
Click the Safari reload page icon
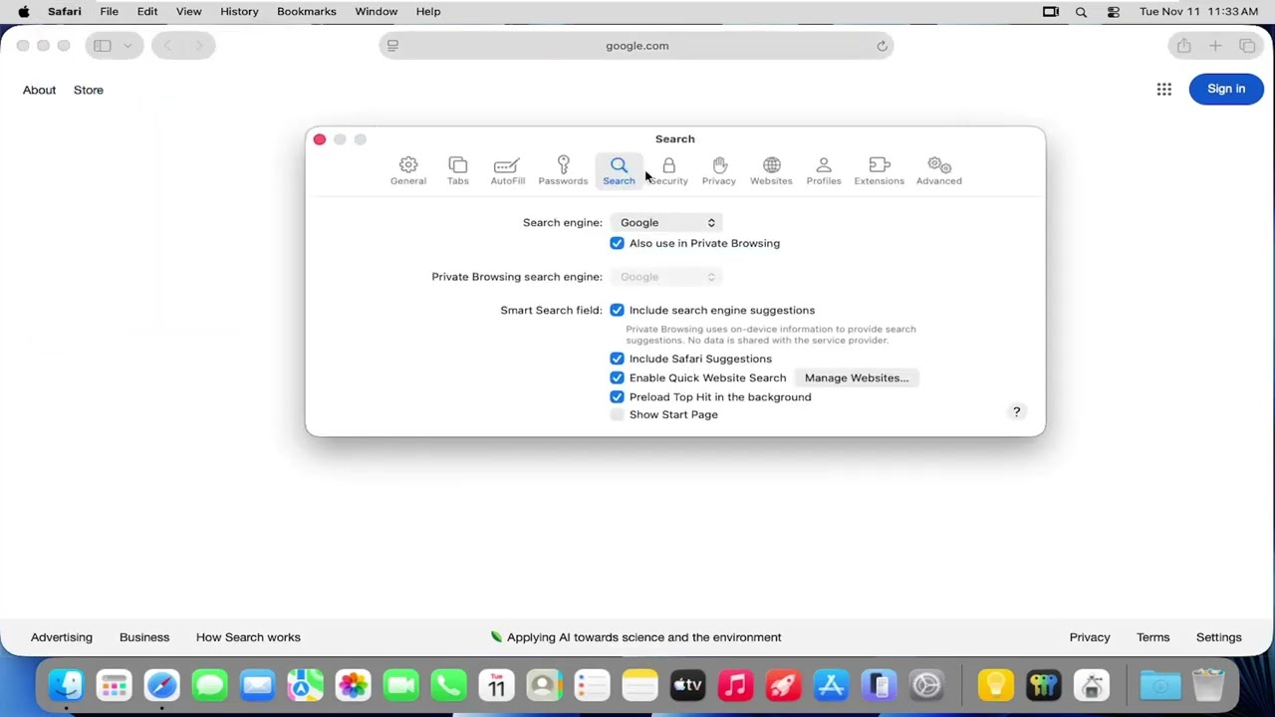882,46
